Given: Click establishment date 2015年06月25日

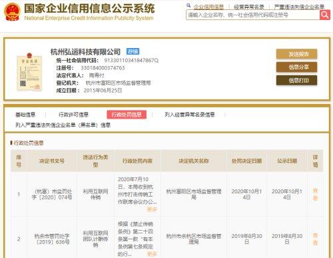Looking at the screenshot, I should tap(103, 91).
